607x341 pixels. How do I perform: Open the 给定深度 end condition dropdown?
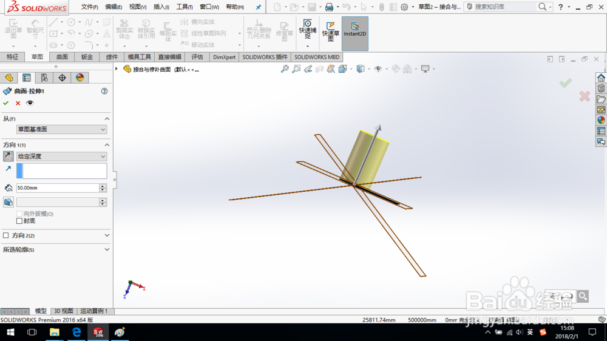click(x=61, y=157)
